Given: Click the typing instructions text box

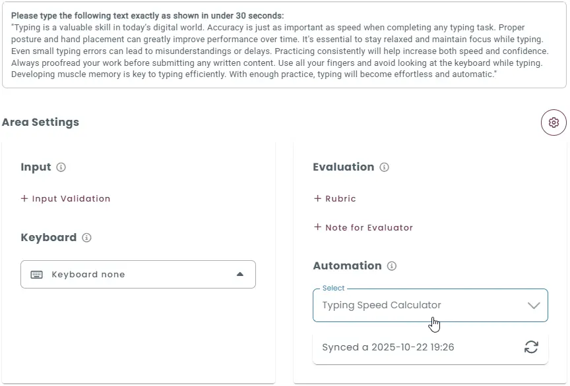Looking at the screenshot, I should [285, 46].
